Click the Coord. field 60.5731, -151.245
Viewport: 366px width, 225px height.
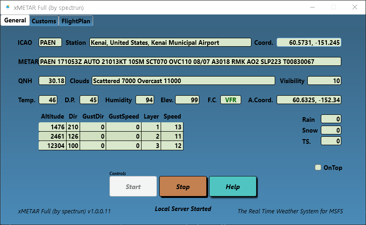pos(309,42)
